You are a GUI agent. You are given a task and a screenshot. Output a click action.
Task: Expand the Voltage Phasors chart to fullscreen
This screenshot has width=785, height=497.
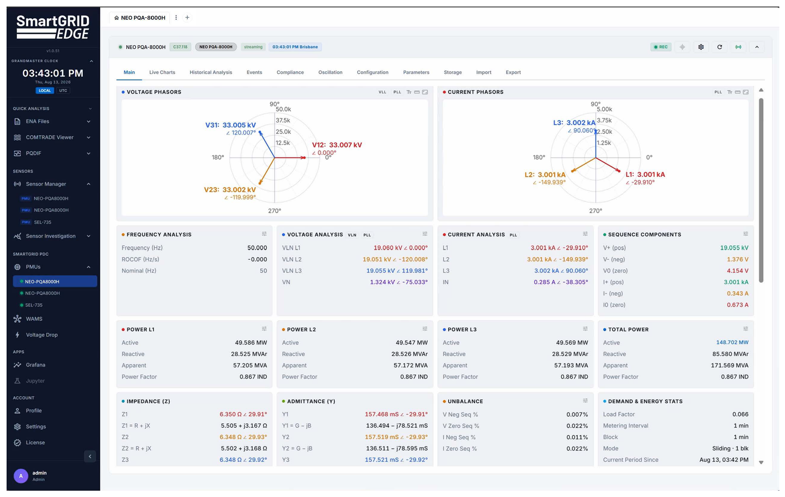[x=425, y=92]
